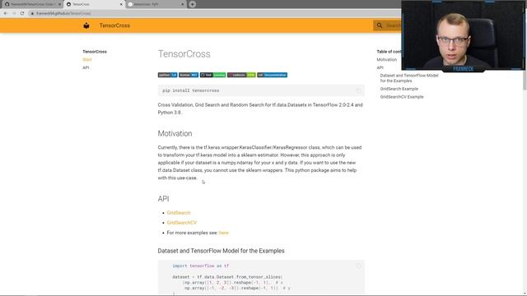This screenshot has width=527, height=296.
Task: Click 'Dataset and TensorFlow Model for the Examples' heading
Action: point(221,251)
